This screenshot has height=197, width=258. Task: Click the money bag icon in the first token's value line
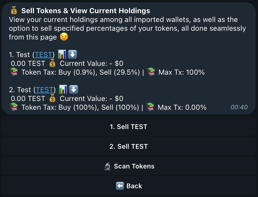pyautogui.click(x=52, y=64)
